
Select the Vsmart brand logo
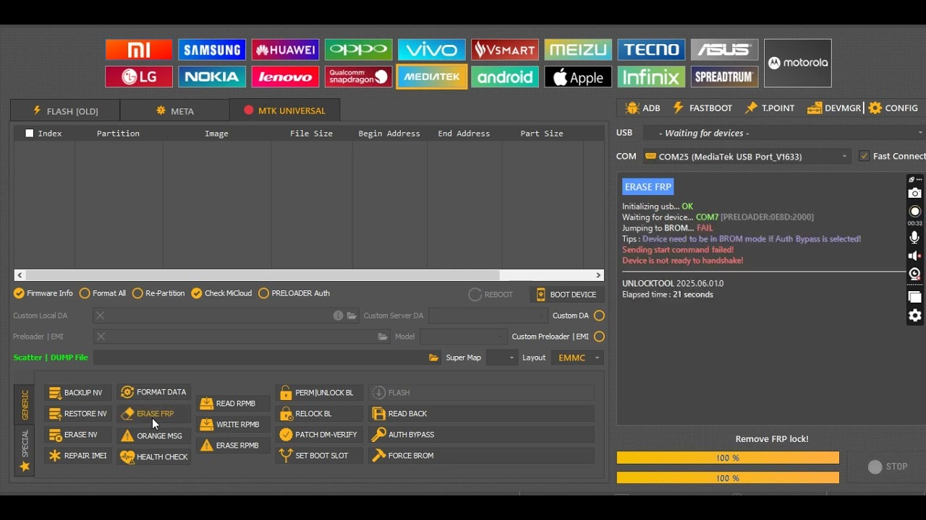click(505, 50)
